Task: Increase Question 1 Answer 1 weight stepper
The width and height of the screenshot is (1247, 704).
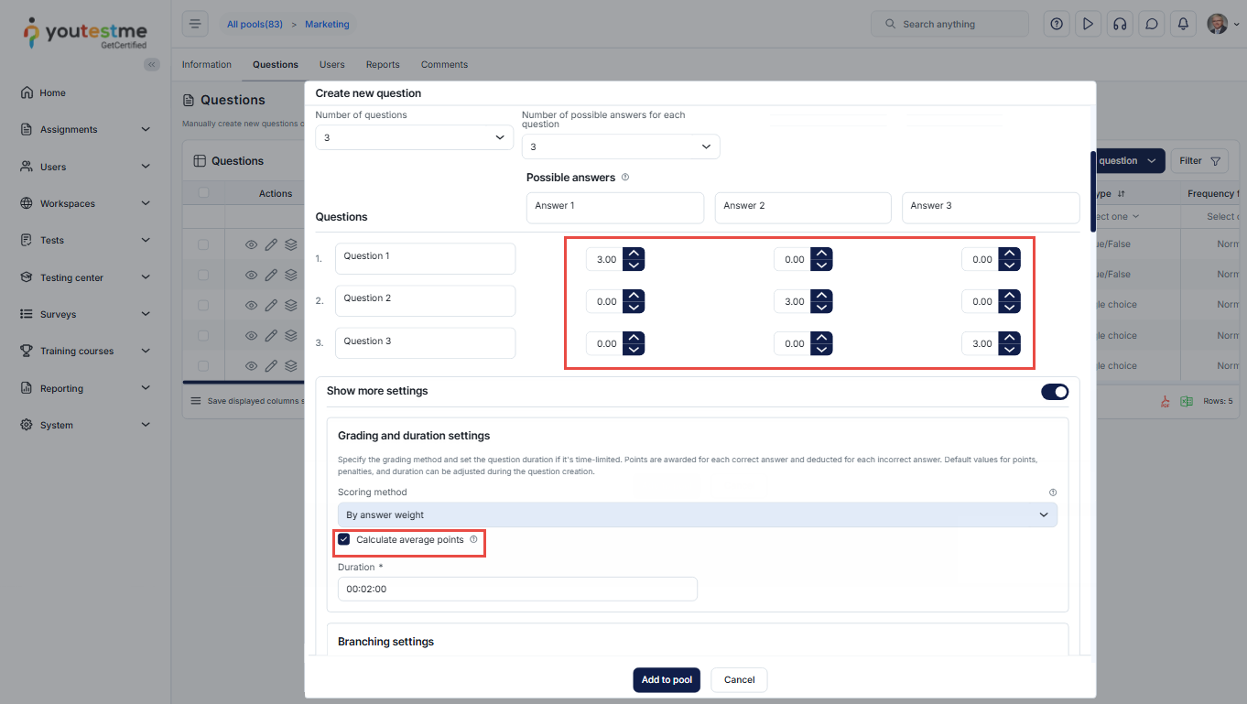Action: [x=634, y=254]
